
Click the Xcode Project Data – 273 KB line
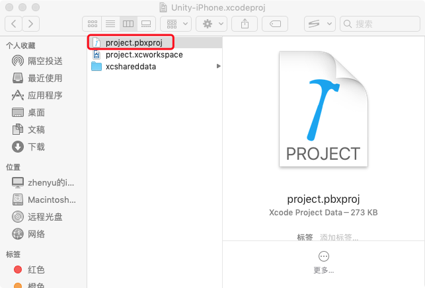tap(323, 213)
